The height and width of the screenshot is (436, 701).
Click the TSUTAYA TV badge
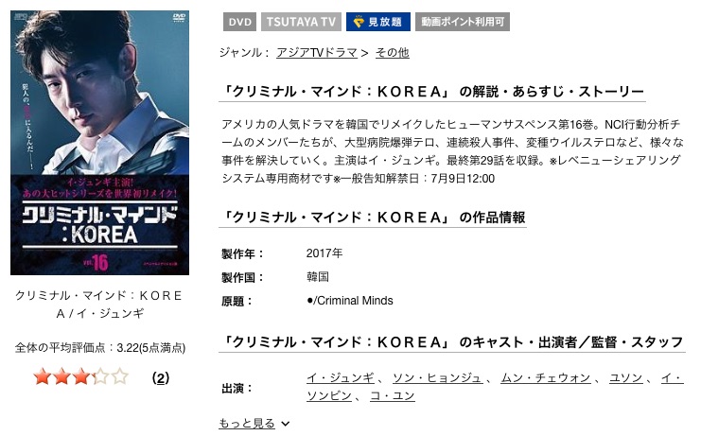301,22
